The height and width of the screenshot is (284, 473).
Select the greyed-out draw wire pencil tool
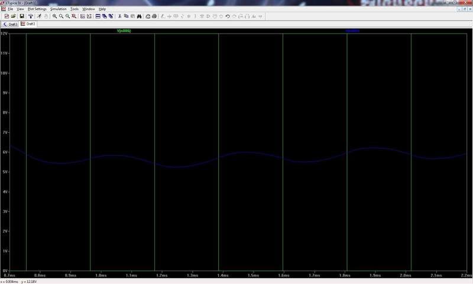pos(163,17)
